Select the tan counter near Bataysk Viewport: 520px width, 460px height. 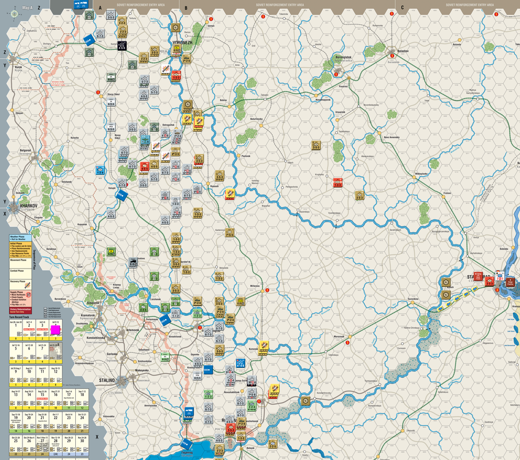tap(272, 444)
